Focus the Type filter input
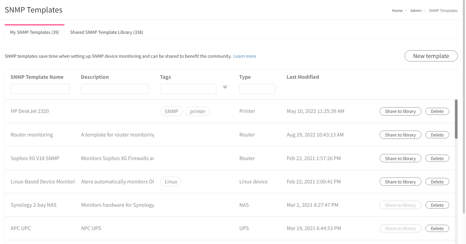Image resolution: width=466 pixels, height=244 pixels. (x=257, y=89)
